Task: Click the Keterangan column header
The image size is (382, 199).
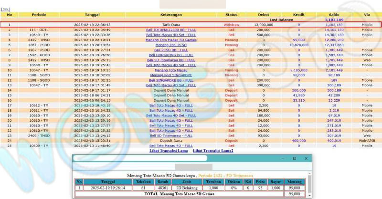Action: click(x=170, y=15)
